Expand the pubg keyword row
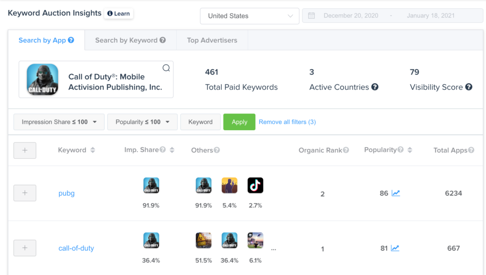Viewport: 486px width, 275px height. pyautogui.click(x=25, y=193)
